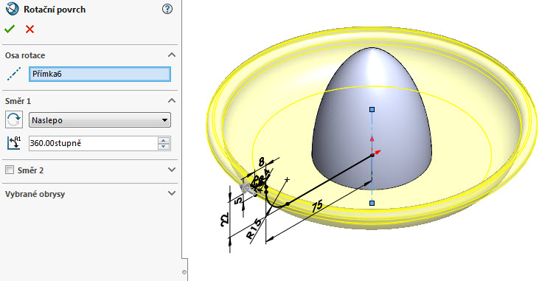Image resolution: width=553 pixels, height=281 pixels.
Task: Reverse direction using the rotate arrows icon
Action: (x=14, y=120)
